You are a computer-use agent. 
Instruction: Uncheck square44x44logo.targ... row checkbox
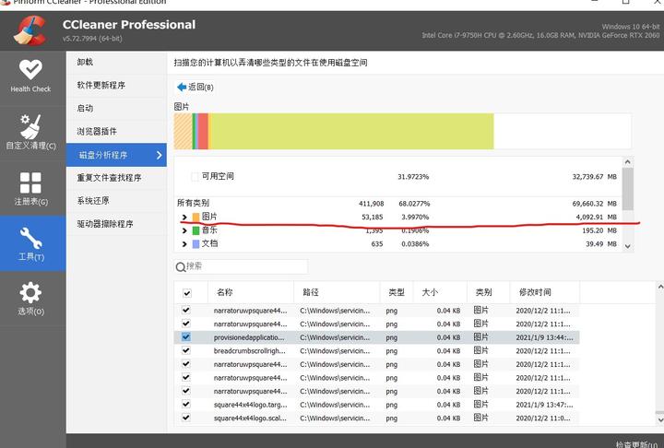click(186, 405)
